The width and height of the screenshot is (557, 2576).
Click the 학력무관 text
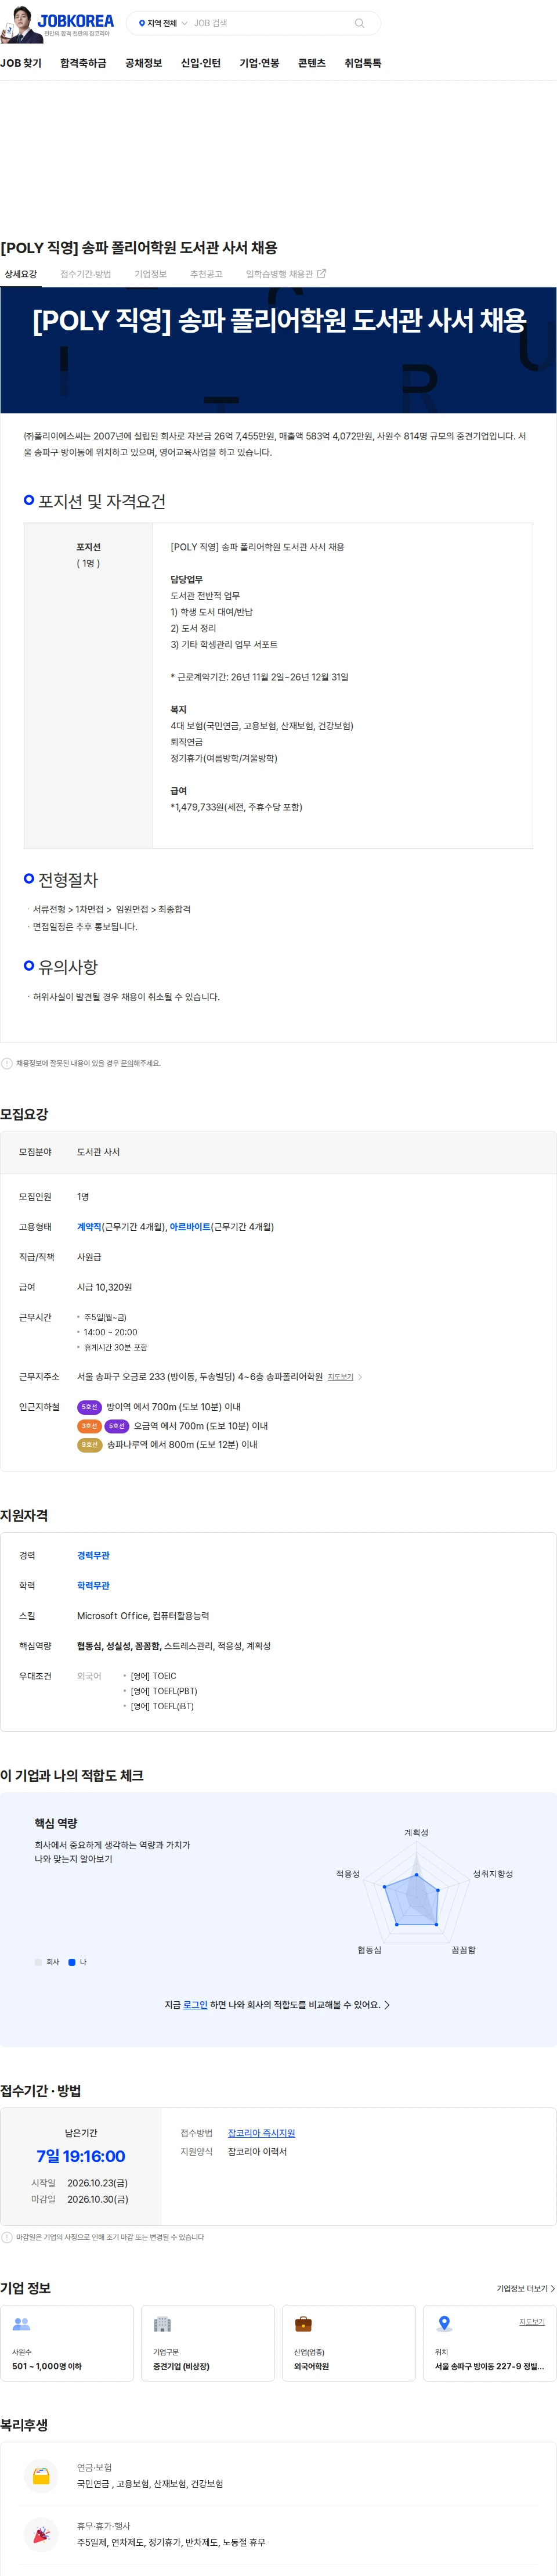click(x=93, y=1586)
